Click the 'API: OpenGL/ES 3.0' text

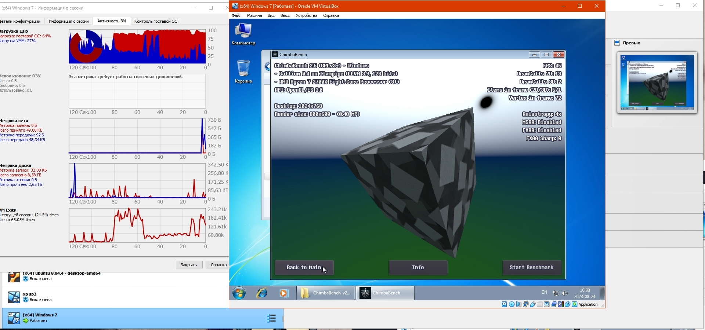299,90
